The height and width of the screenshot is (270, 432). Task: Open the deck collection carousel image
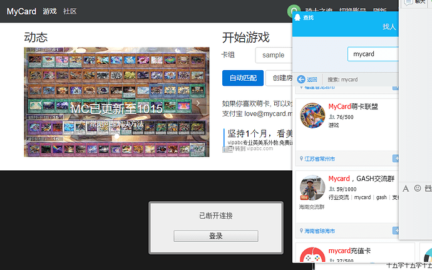pos(116,102)
